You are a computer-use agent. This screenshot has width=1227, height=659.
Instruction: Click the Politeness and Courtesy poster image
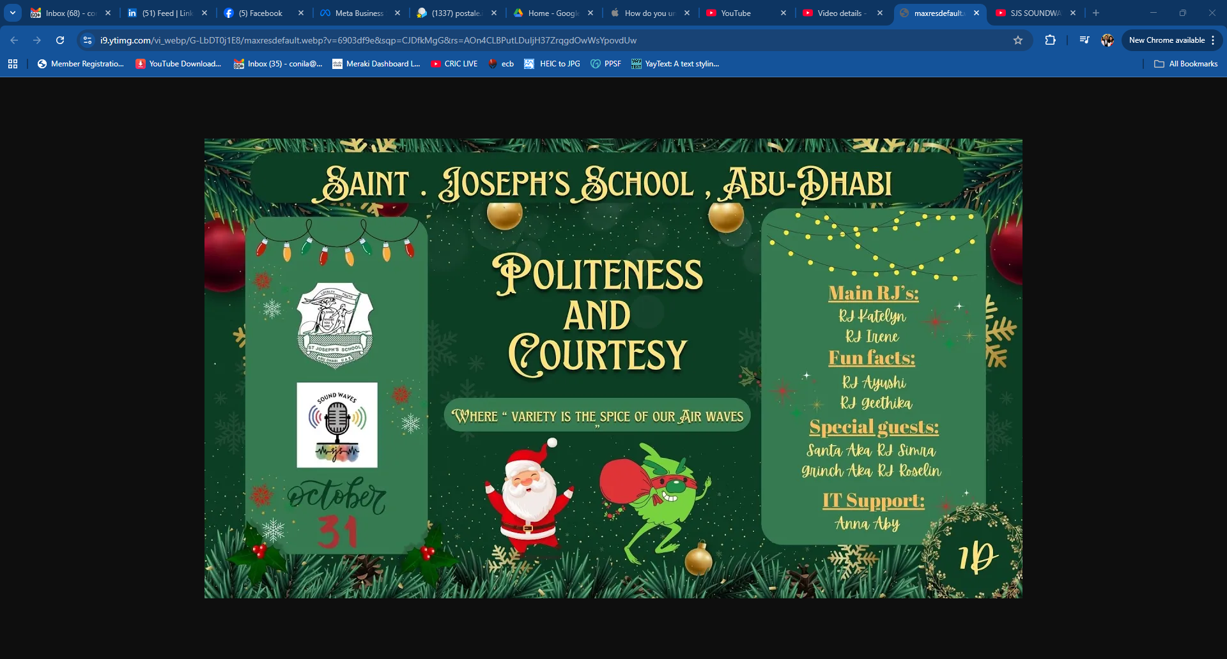click(613, 368)
